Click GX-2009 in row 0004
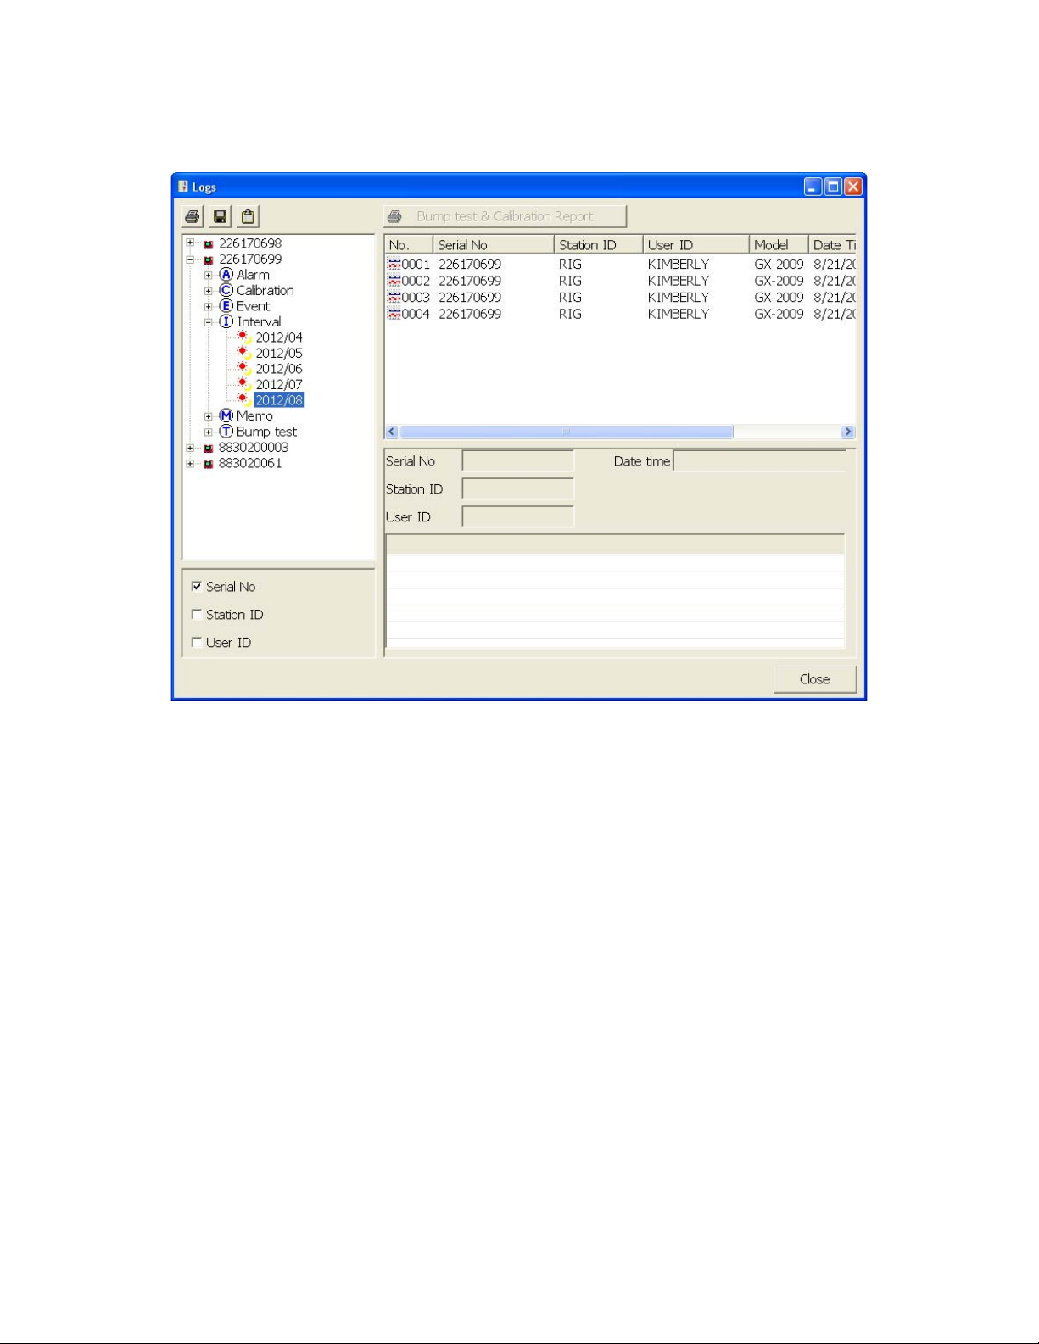 pos(779,314)
